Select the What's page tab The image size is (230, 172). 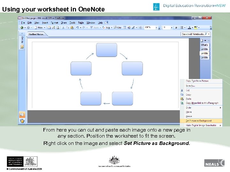point(205,45)
